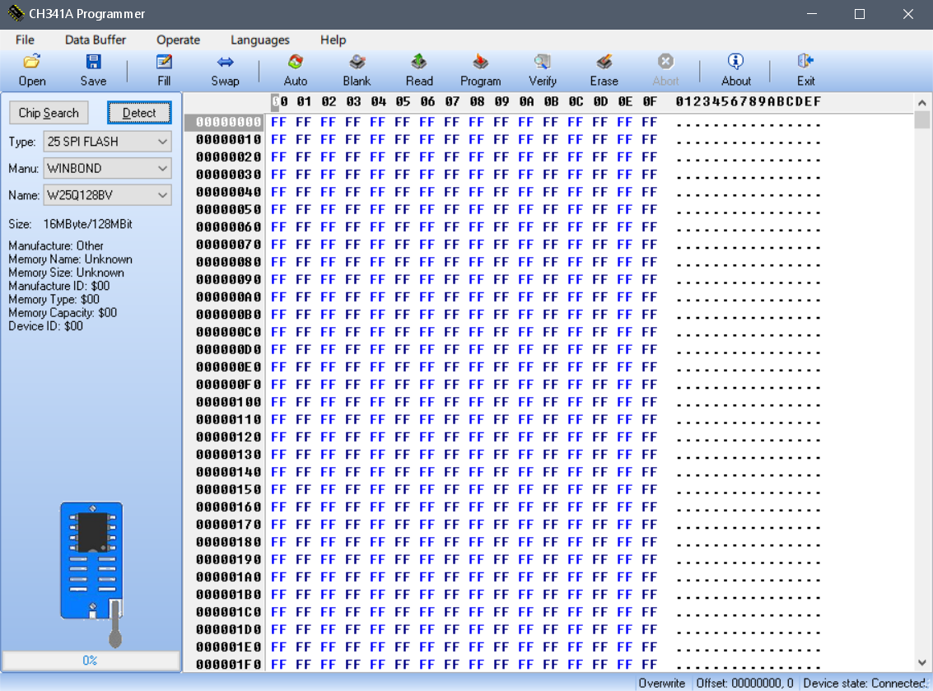Open the Operate menu

178,40
